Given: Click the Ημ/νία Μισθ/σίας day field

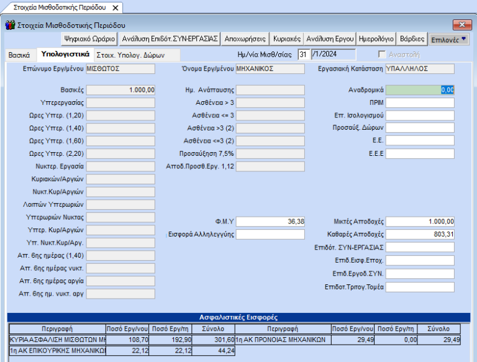Looking at the screenshot, I should 303,55.
